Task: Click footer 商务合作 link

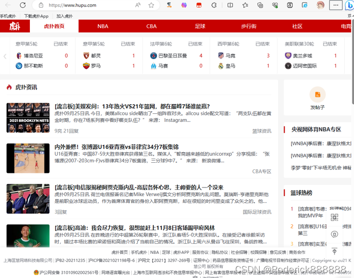Action: (297, 252)
